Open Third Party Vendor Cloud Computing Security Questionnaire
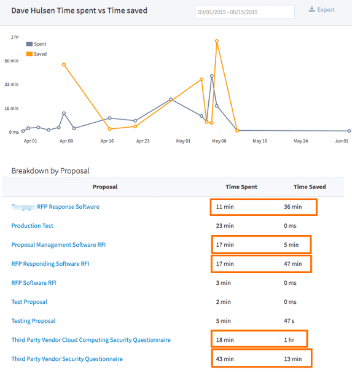352x375 pixels. [91, 340]
